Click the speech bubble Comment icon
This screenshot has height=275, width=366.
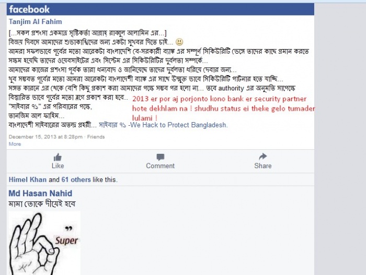161,157
